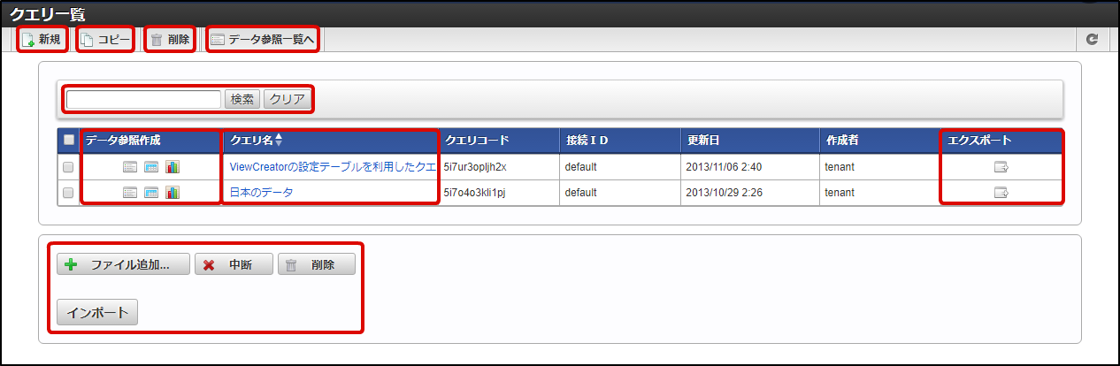1120x366 pixels.
Task: Click the インポート button
Action: point(97,313)
